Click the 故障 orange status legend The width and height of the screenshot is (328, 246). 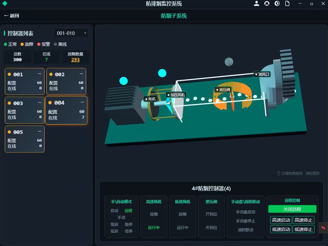point(27,44)
